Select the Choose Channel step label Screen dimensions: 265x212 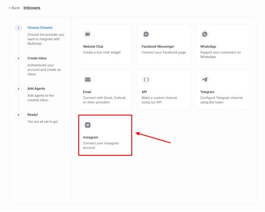point(40,28)
